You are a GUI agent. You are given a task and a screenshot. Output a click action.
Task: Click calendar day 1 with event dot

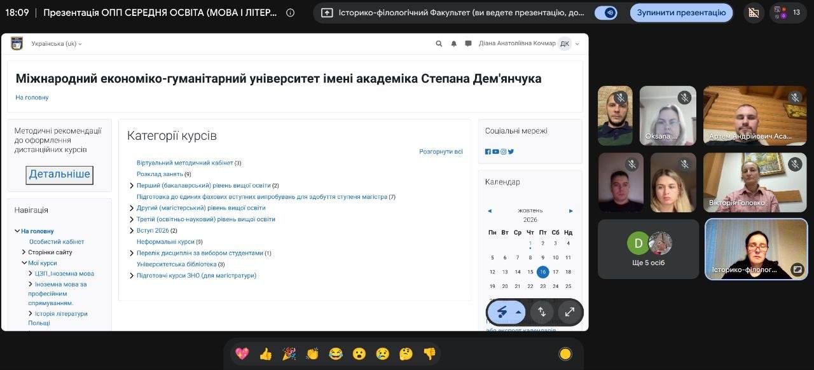click(x=530, y=243)
